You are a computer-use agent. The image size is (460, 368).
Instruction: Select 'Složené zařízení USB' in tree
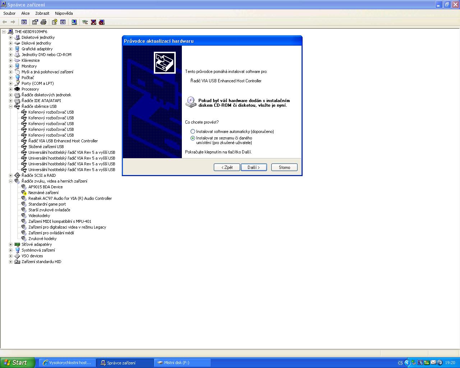(x=46, y=147)
